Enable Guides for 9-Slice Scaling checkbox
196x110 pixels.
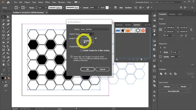[81, 50]
